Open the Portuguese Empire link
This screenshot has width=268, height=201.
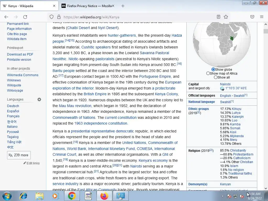155,76
